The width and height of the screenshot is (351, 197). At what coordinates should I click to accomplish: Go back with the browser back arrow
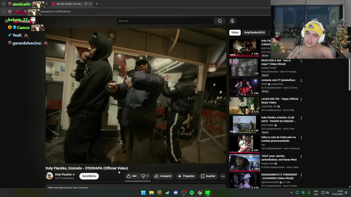[4, 11]
